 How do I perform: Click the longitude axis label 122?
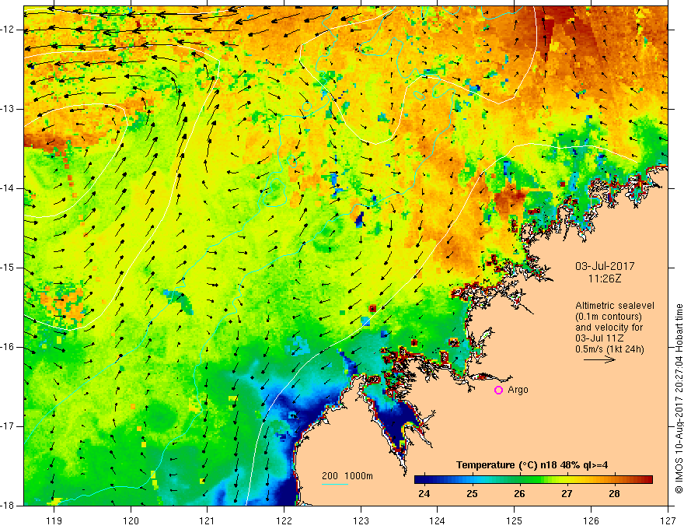point(284,520)
